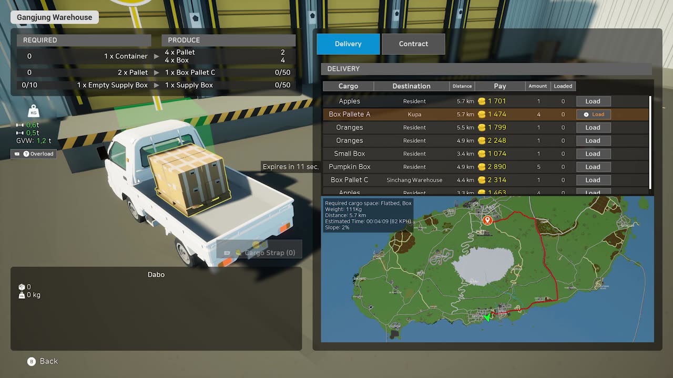
Task: Click the Cargo Strap purchase button
Action: (x=259, y=253)
